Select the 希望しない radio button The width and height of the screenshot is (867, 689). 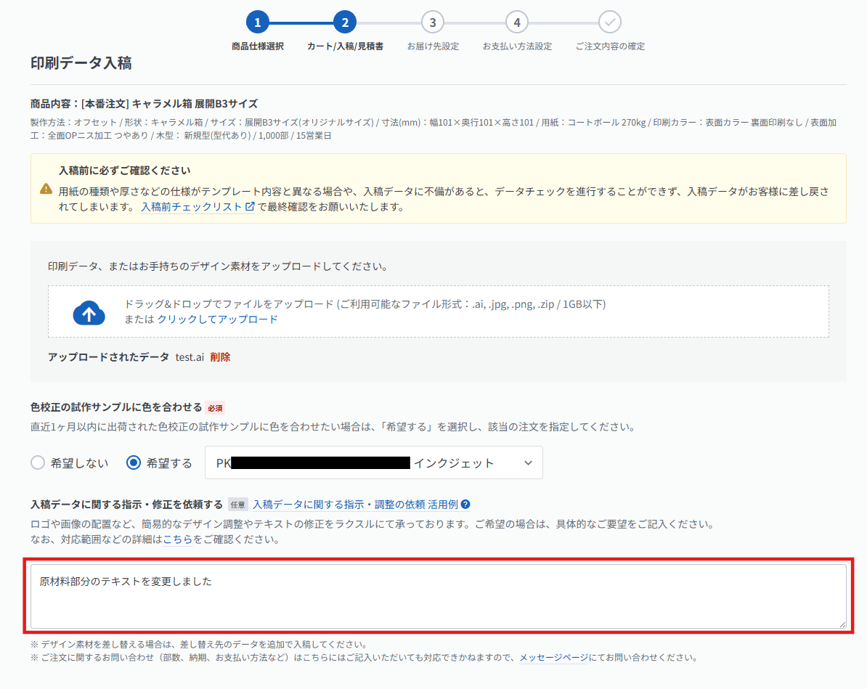(x=38, y=462)
